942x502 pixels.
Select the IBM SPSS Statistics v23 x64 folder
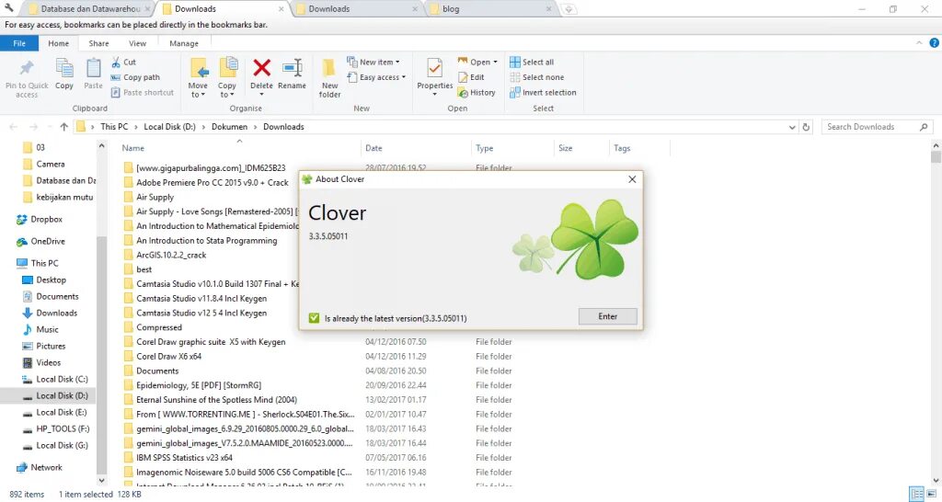pyautogui.click(x=184, y=458)
